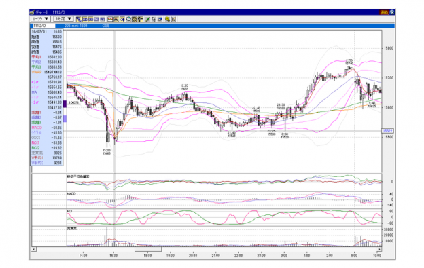Screen dimensions: 424x268
Task: Select the red line chart indicator icon
Action: pyautogui.click(x=110, y=19)
